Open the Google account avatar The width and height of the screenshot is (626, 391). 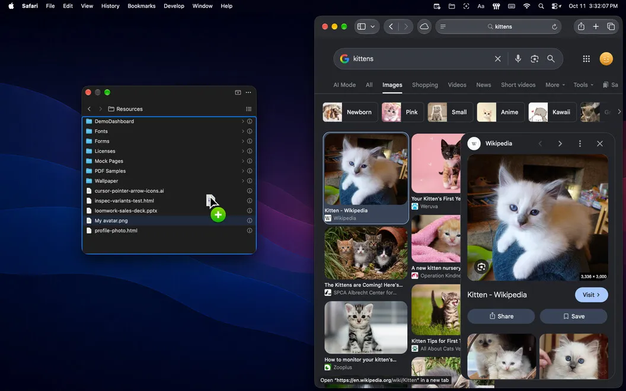606,59
